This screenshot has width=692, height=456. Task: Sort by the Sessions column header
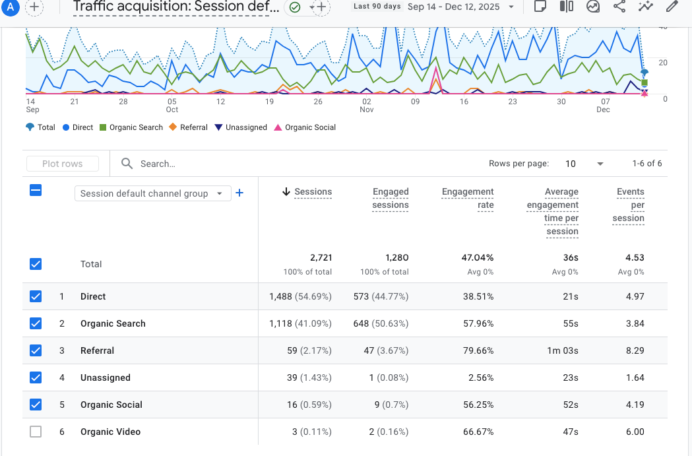pyautogui.click(x=313, y=191)
